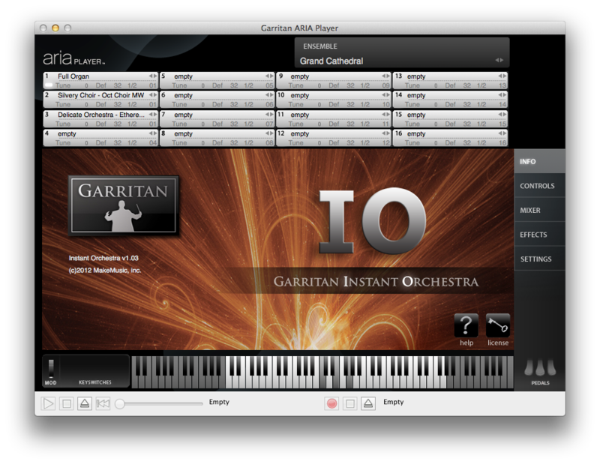Toggle the slot 1 active indicator light
This screenshot has height=464, width=600.
tap(48, 85)
